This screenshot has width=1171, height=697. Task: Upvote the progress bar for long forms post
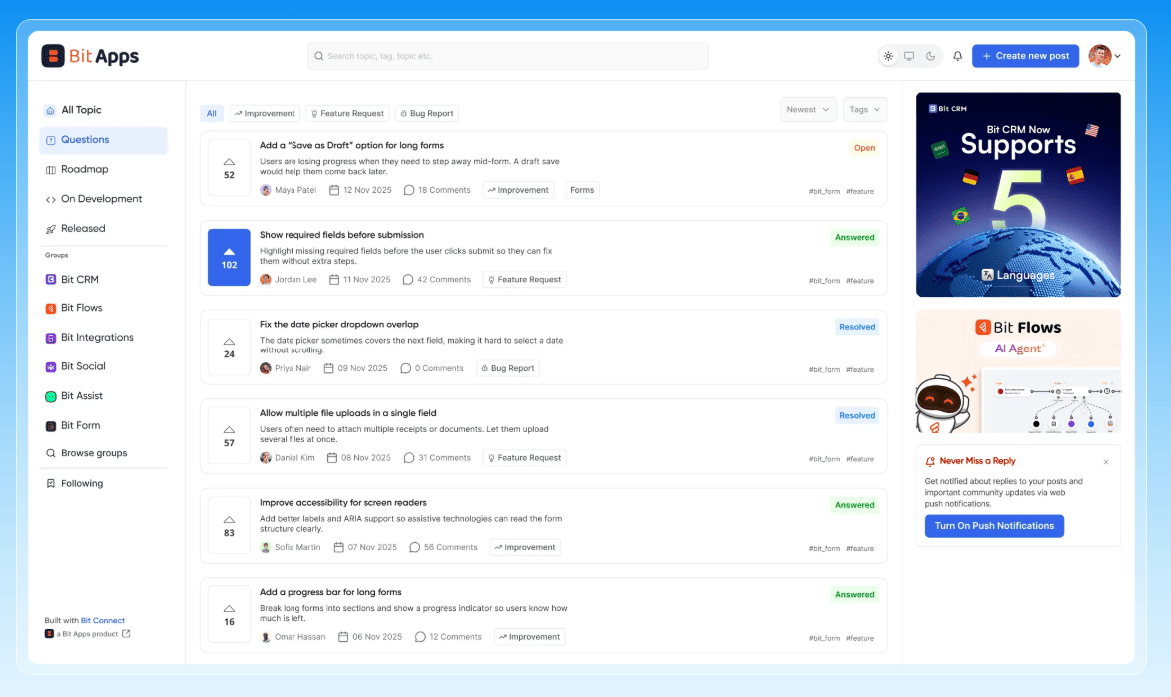click(229, 615)
